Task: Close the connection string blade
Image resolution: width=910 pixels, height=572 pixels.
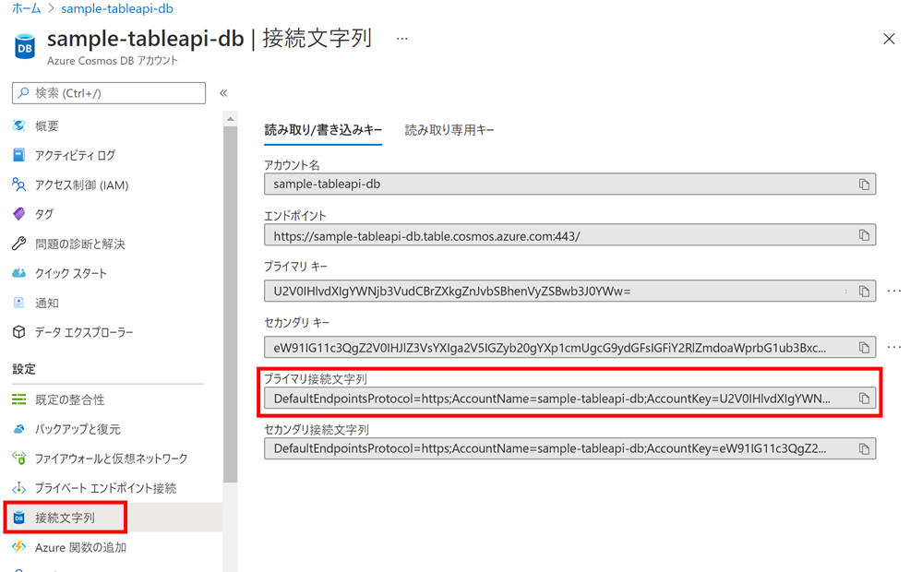Action: click(889, 39)
